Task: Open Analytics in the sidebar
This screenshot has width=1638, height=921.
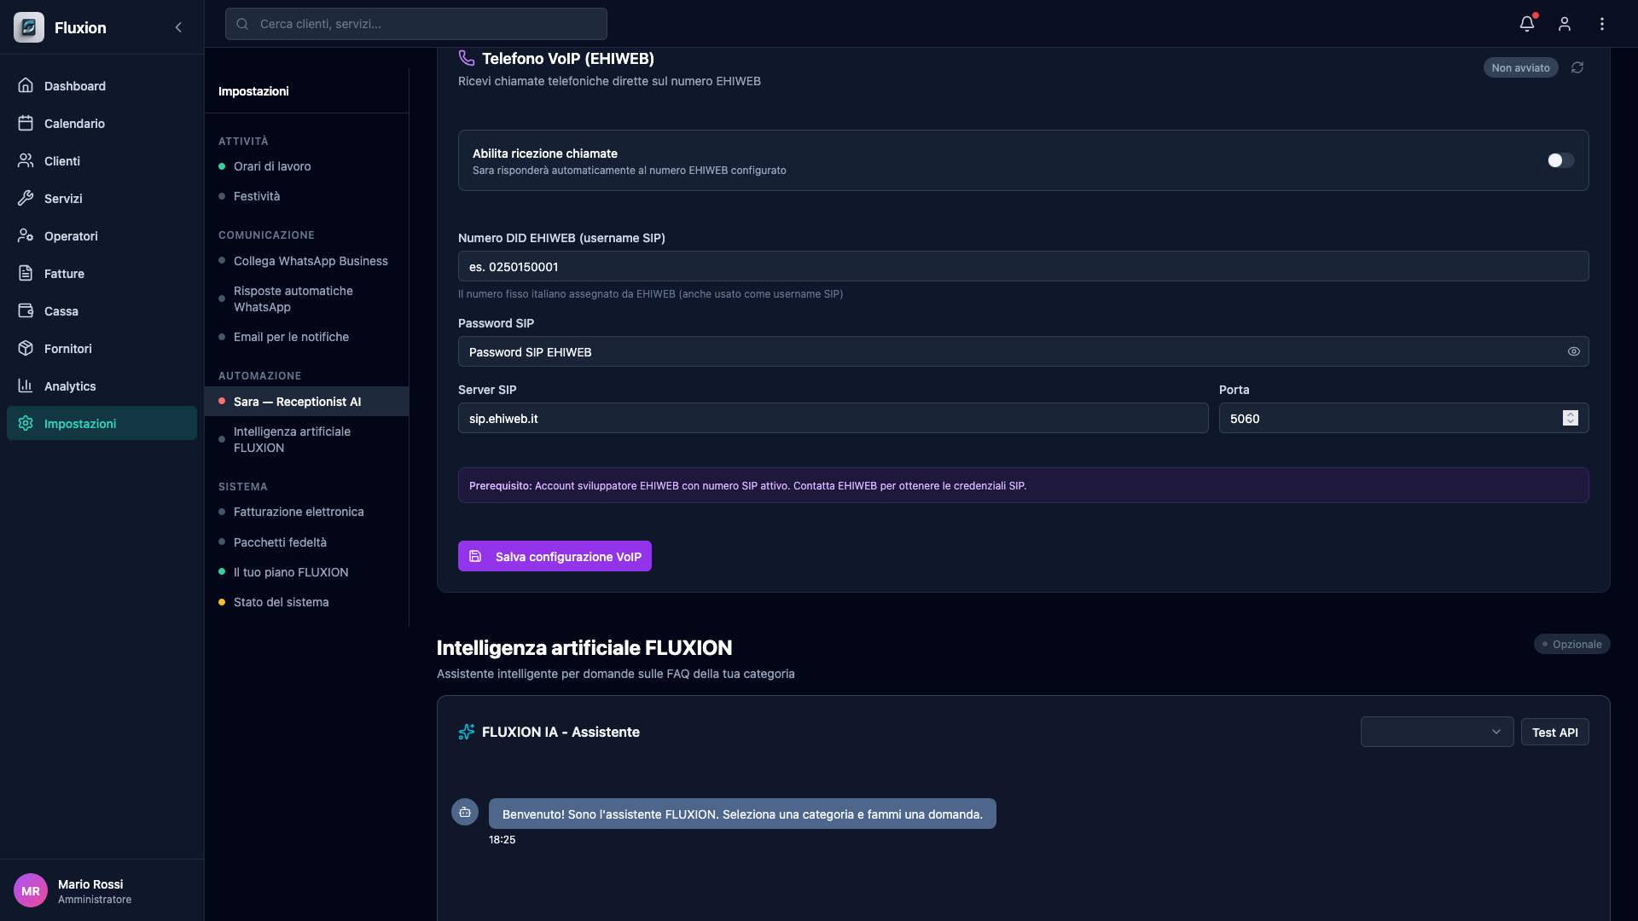Action: click(x=70, y=386)
